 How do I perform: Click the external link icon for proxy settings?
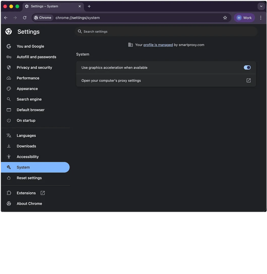(249, 80)
